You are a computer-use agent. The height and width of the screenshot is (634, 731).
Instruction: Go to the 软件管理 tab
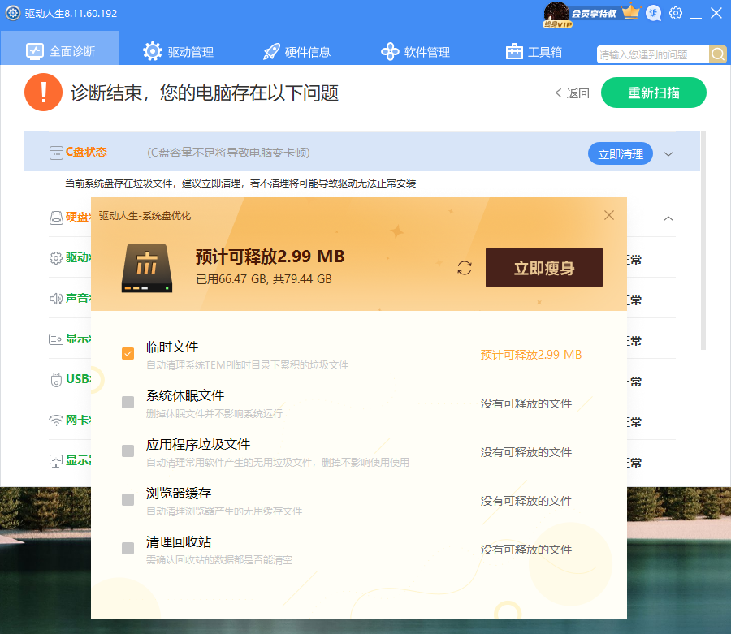click(415, 51)
